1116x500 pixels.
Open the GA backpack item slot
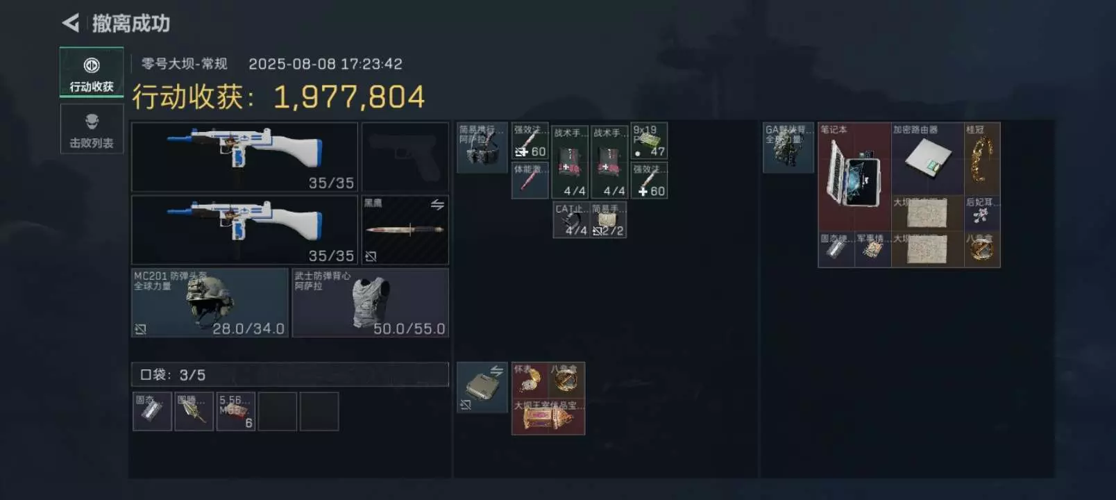788,148
